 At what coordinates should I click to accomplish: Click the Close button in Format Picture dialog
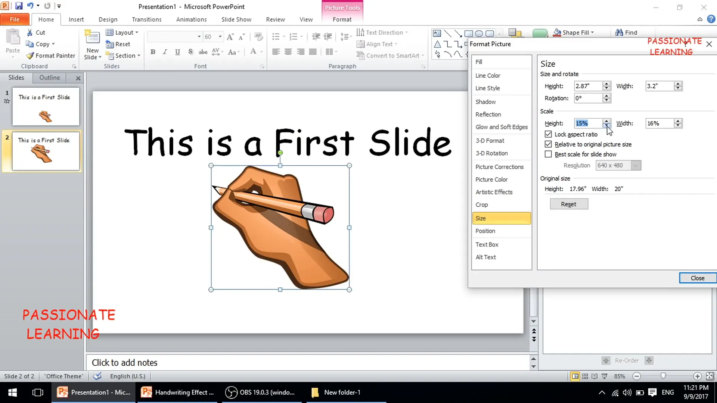click(697, 278)
